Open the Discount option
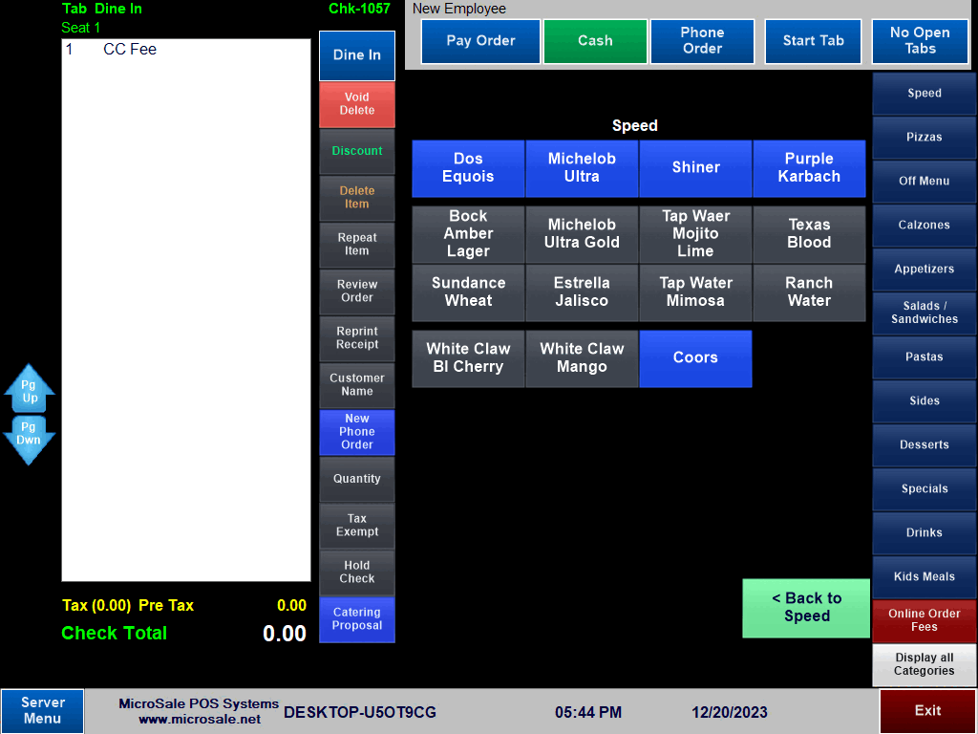The height and width of the screenshot is (734, 978). pyautogui.click(x=356, y=151)
